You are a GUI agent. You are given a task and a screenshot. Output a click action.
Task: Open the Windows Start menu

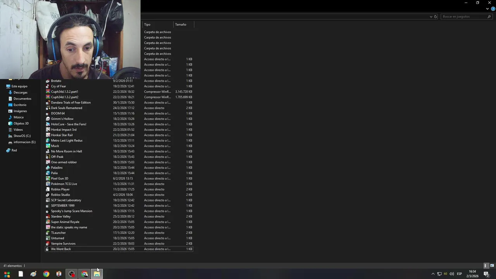pyautogui.click(x=7, y=274)
